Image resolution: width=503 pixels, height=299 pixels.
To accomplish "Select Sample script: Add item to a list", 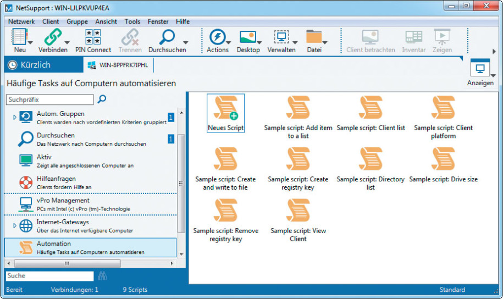I will point(298,118).
